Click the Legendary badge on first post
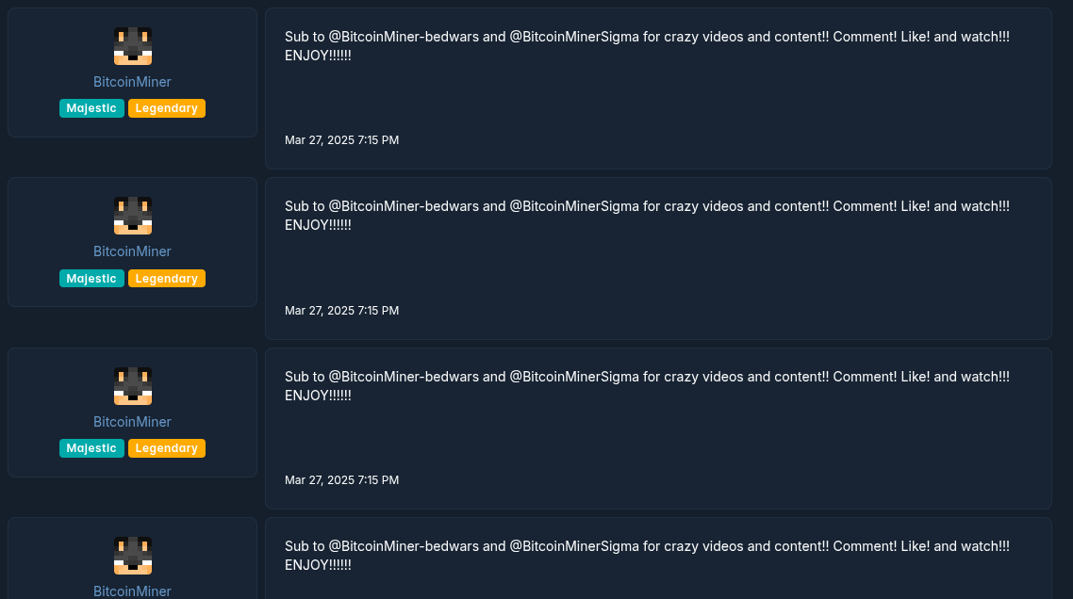1073x599 pixels. pos(166,108)
